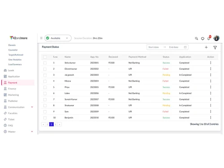
Task: Open notifications bell with red badge
Action: click(x=209, y=38)
